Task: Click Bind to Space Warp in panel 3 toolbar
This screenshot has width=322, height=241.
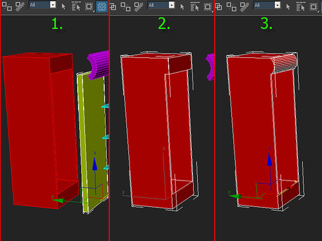Action: pyautogui.click(x=245, y=6)
